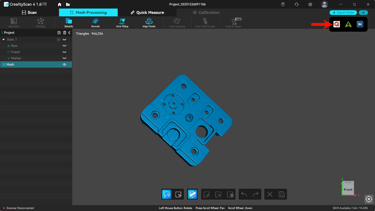Click the Export Model button
This screenshot has height=211, width=375.
[343, 13]
